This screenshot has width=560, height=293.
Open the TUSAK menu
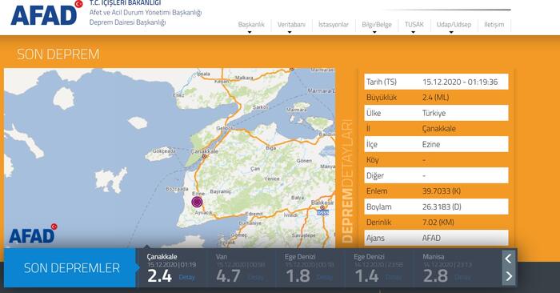click(x=414, y=25)
